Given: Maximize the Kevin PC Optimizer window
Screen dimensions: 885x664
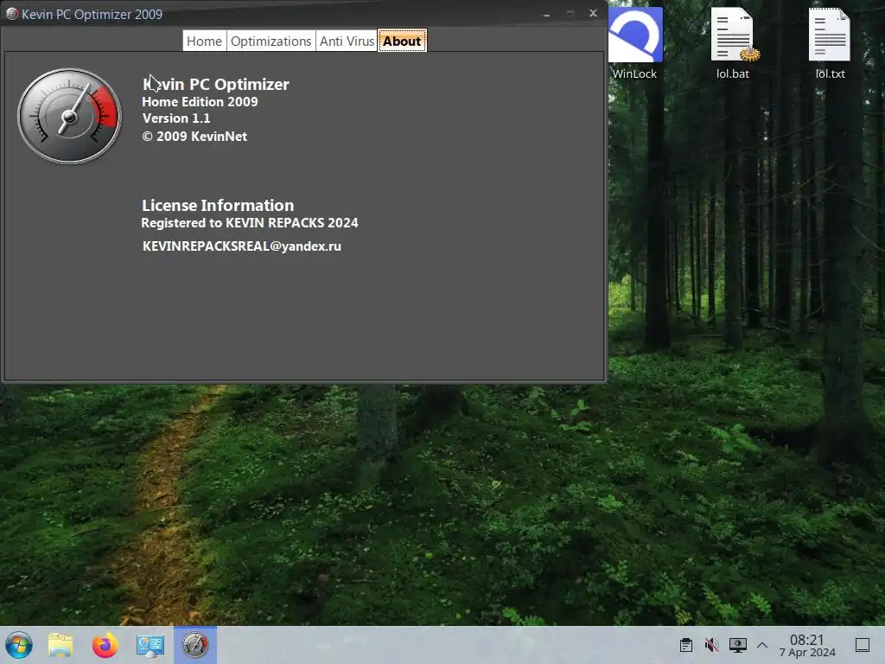Looking at the screenshot, I should [570, 13].
